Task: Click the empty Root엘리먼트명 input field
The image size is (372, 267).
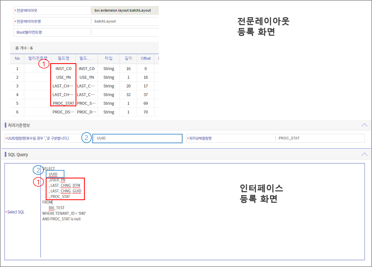Action: [125, 32]
